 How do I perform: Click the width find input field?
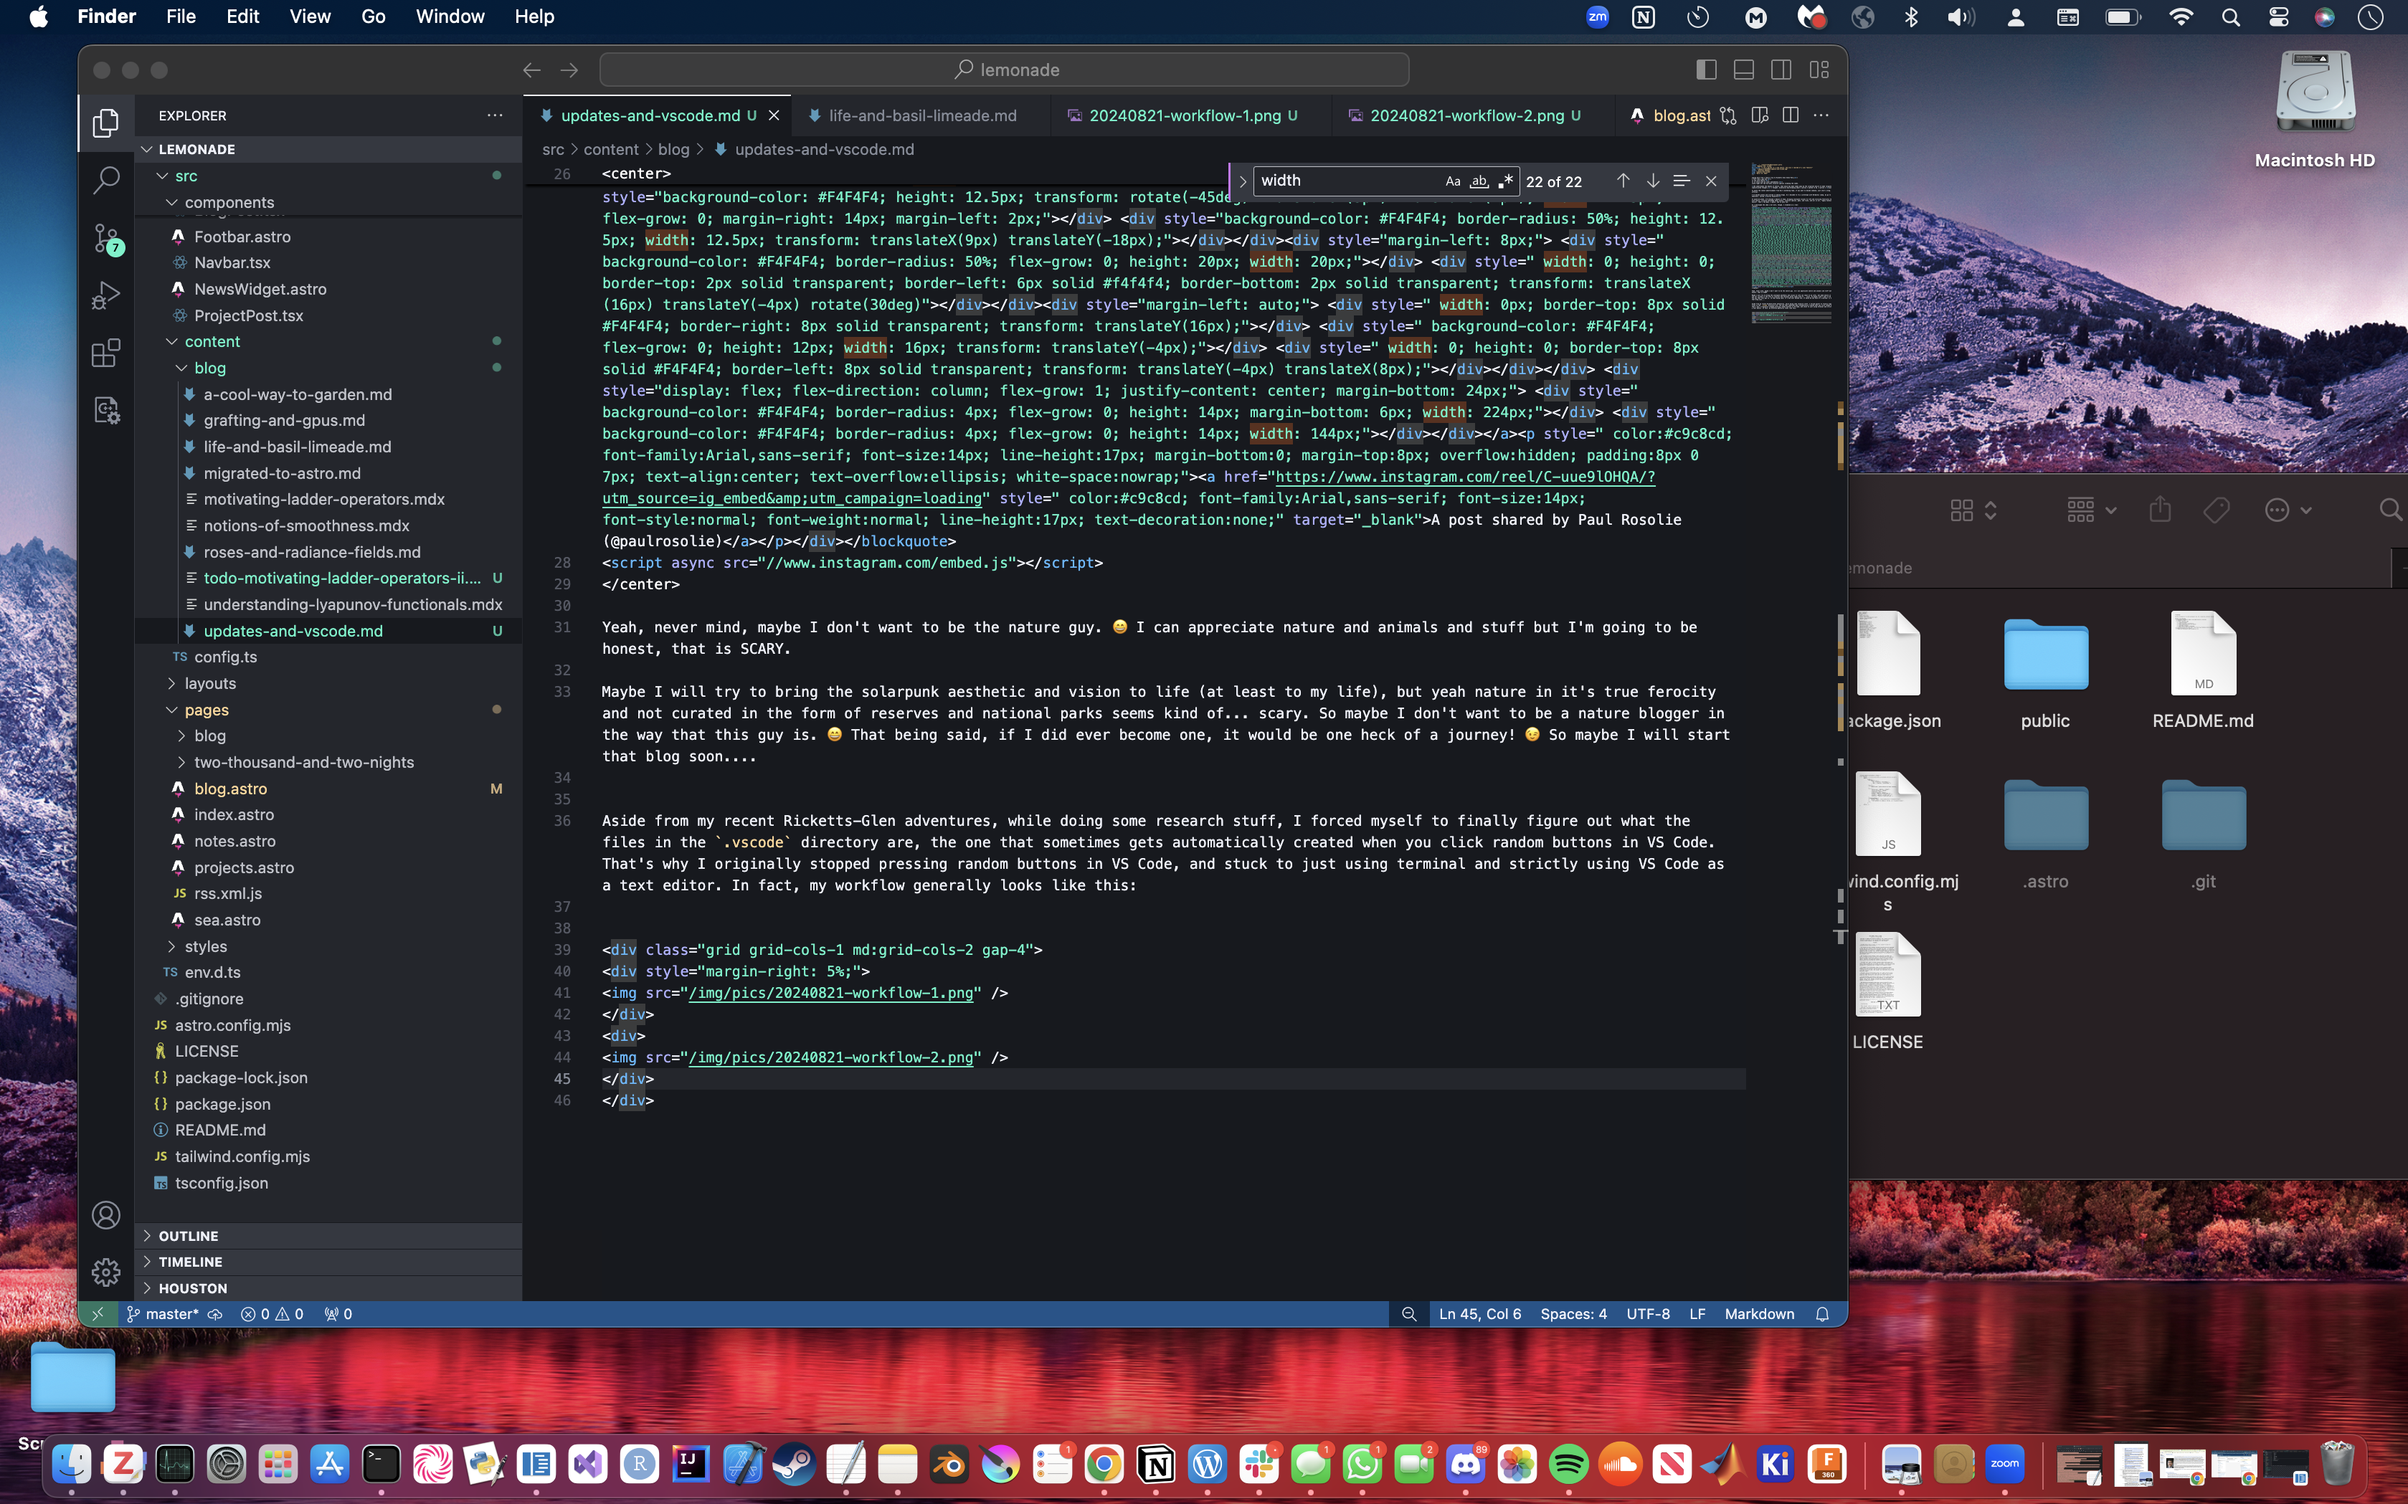click(x=1343, y=181)
